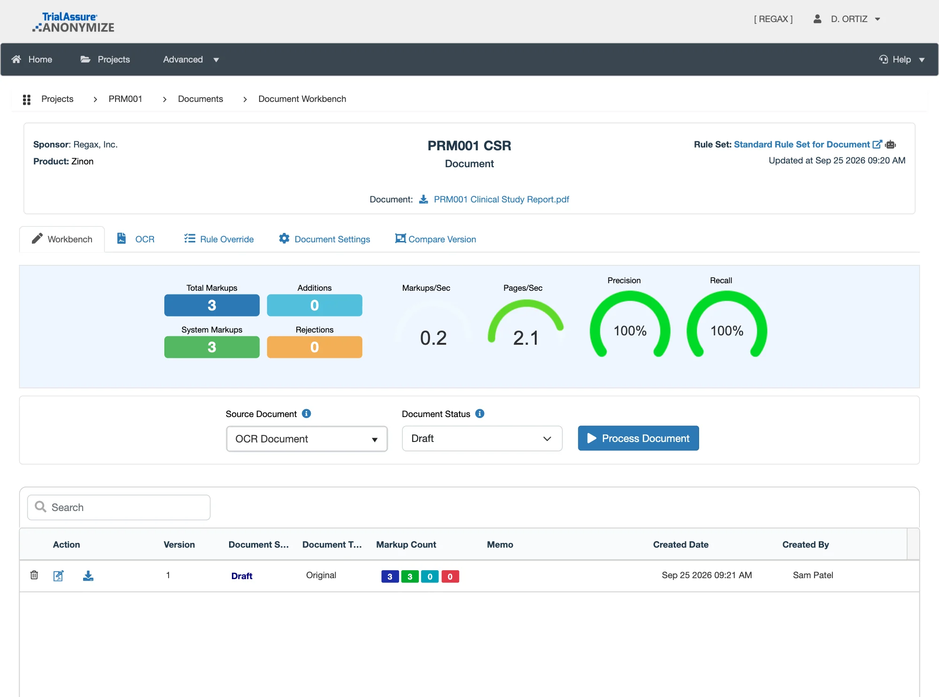Go to Documents in the breadcrumb
The width and height of the screenshot is (939, 697).
(200, 99)
